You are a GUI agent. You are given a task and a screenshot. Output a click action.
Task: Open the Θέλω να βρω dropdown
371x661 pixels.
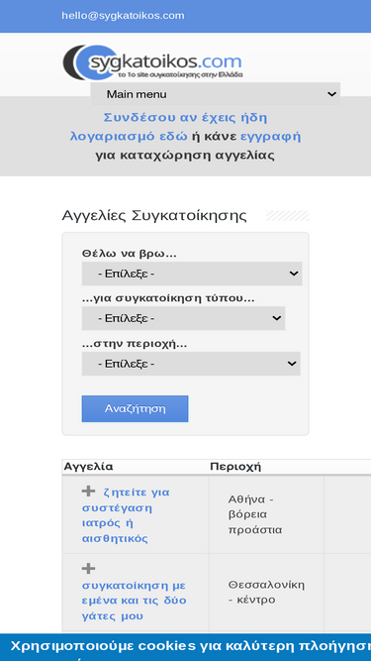click(192, 274)
